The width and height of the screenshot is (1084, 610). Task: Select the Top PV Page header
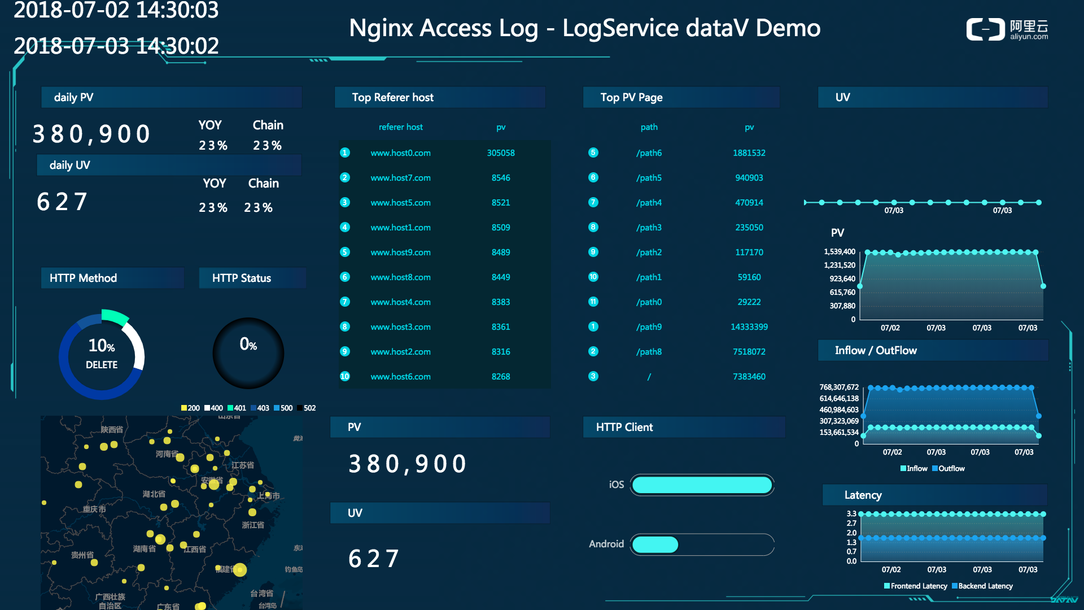coord(681,97)
